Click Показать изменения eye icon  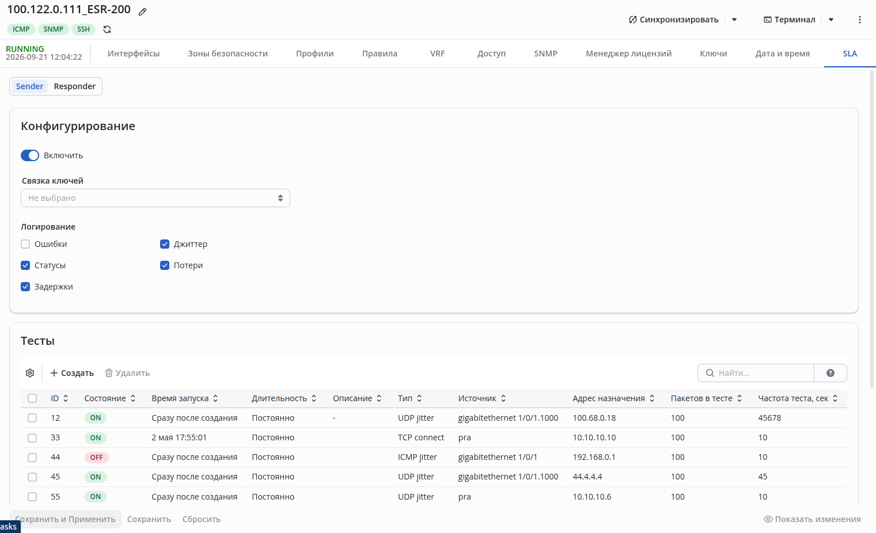coord(768,519)
